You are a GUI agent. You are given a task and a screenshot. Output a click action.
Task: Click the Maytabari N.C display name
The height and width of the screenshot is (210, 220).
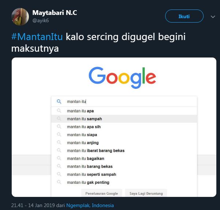click(55, 13)
